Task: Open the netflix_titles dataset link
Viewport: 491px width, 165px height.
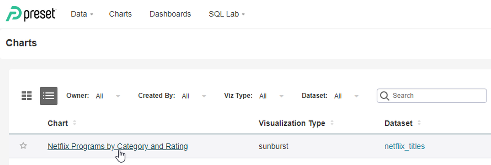Action: point(404,146)
